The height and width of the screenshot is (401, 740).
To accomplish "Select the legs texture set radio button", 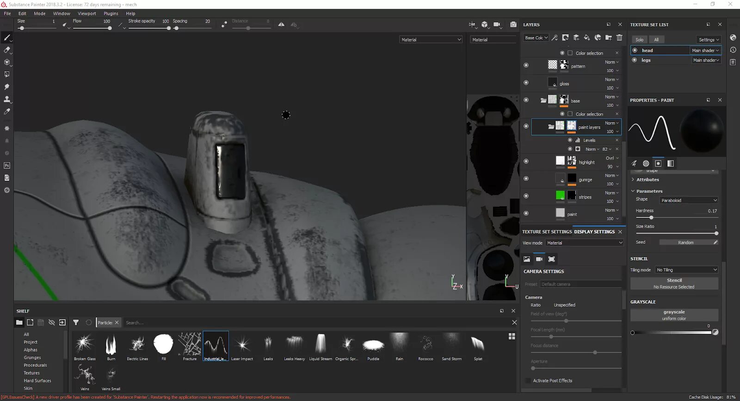I will 635,60.
